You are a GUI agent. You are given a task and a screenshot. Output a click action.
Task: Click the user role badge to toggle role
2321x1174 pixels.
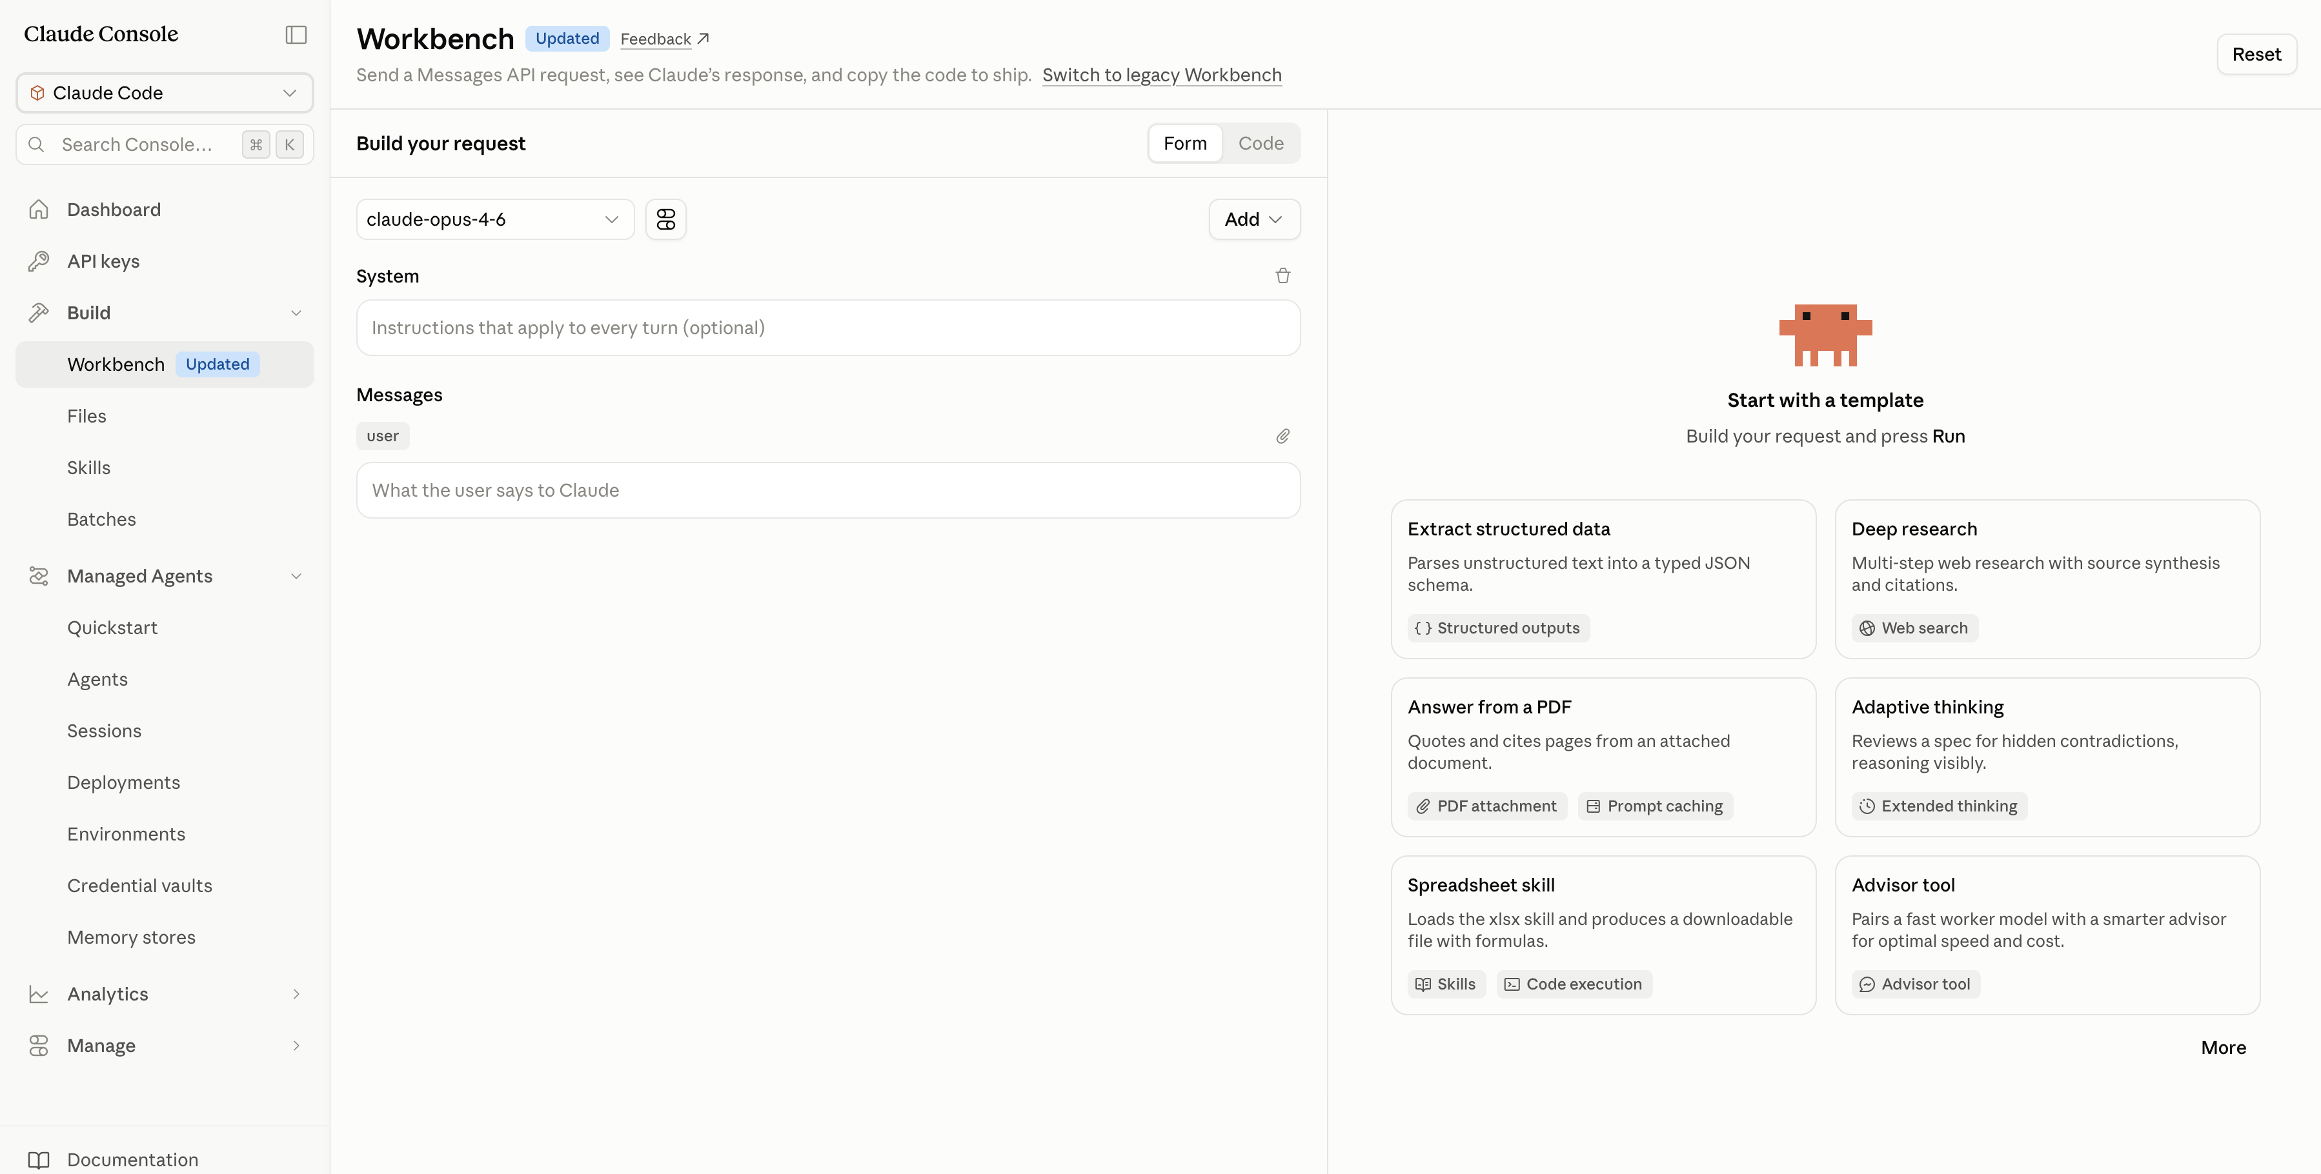click(x=382, y=436)
